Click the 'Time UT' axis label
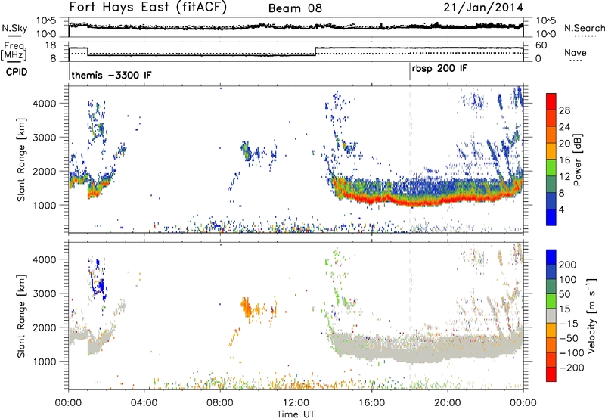 click(x=296, y=414)
